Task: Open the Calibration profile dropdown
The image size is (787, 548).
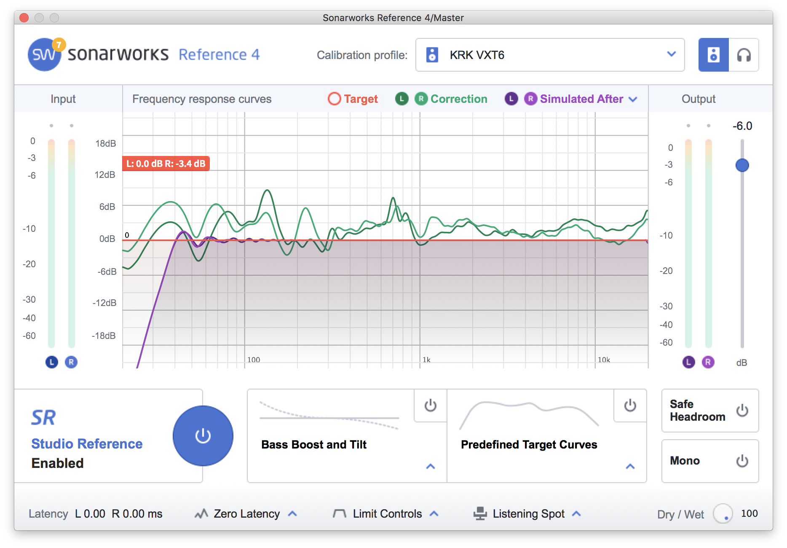Action: click(550, 55)
